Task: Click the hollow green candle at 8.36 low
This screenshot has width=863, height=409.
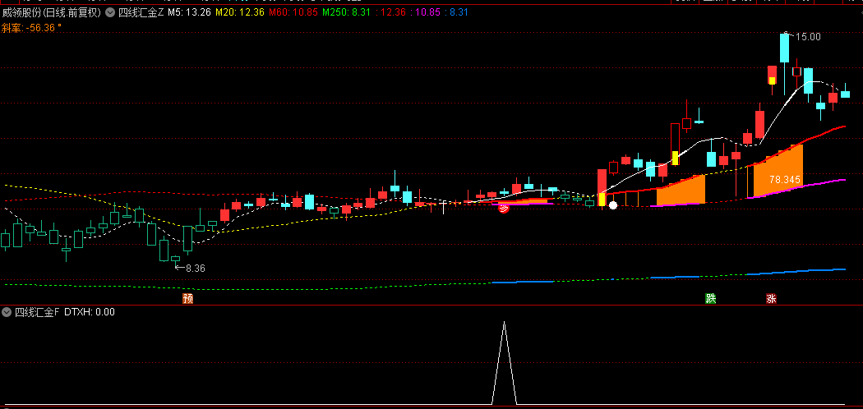Action: [x=176, y=259]
